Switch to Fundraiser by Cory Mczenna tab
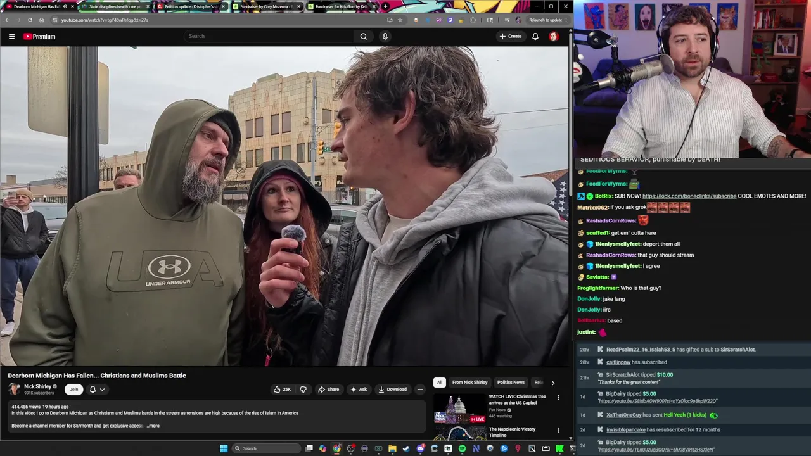Image resolution: width=811 pixels, height=456 pixels. pyautogui.click(x=266, y=6)
